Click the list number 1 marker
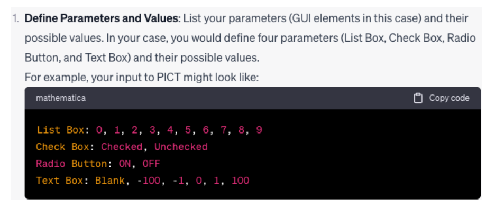The height and width of the screenshot is (209, 495). click(x=16, y=18)
